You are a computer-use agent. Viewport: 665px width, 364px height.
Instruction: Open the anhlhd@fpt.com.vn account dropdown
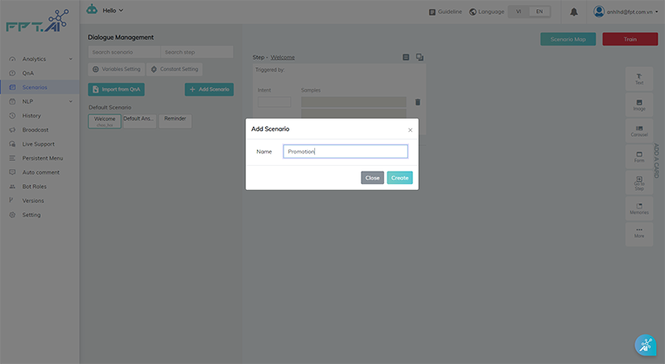(x=626, y=12)
